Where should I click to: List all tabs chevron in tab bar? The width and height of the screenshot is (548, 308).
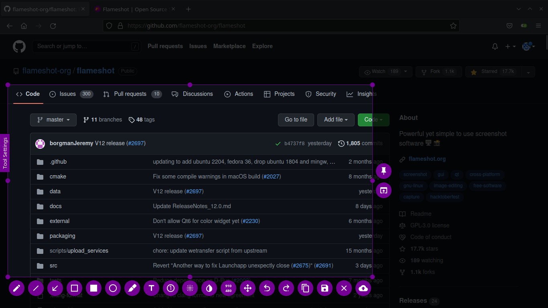519,9
